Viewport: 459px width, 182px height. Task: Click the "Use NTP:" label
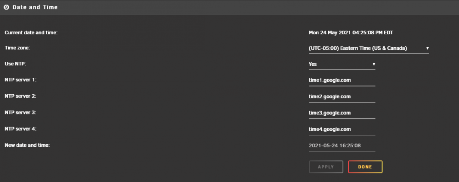[x=16, y=64]
